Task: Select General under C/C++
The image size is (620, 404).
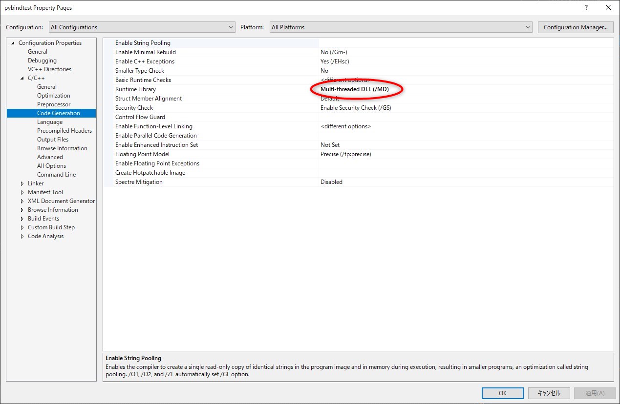Action: coord(47,87)
